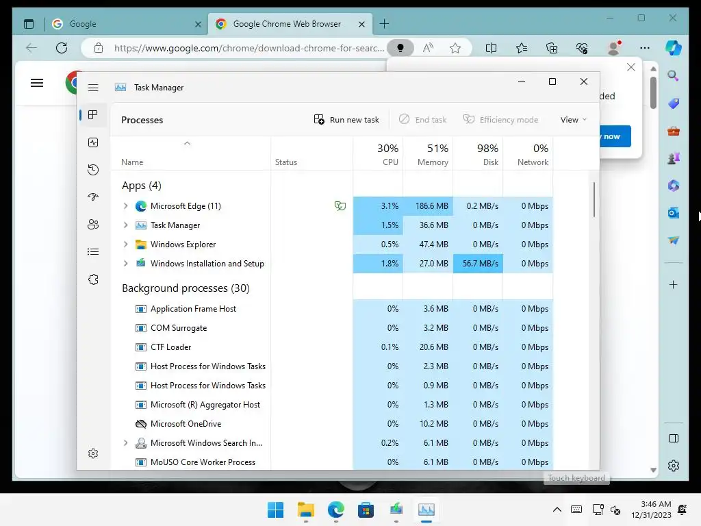This screenshot has width=701, height=526.
Task: Open Services page in Task Manager sidebar
Action: click(x=93, y=279)
